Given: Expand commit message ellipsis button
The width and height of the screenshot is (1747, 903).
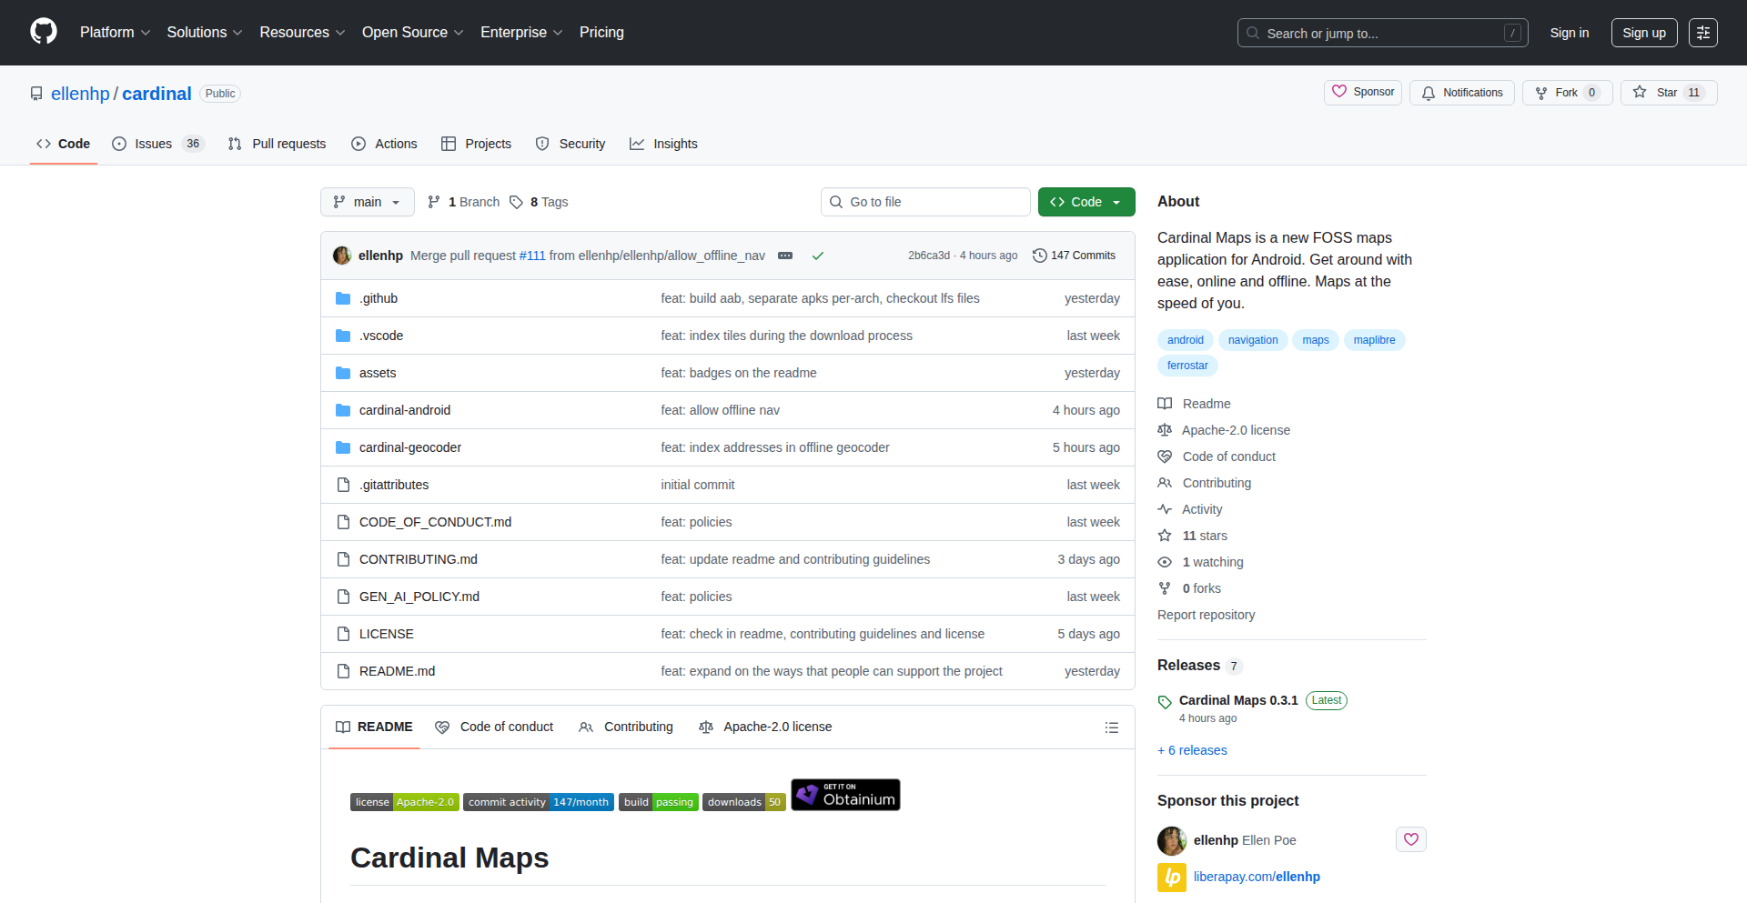Looking at the screenshot, I should click(x=785, y=256).
